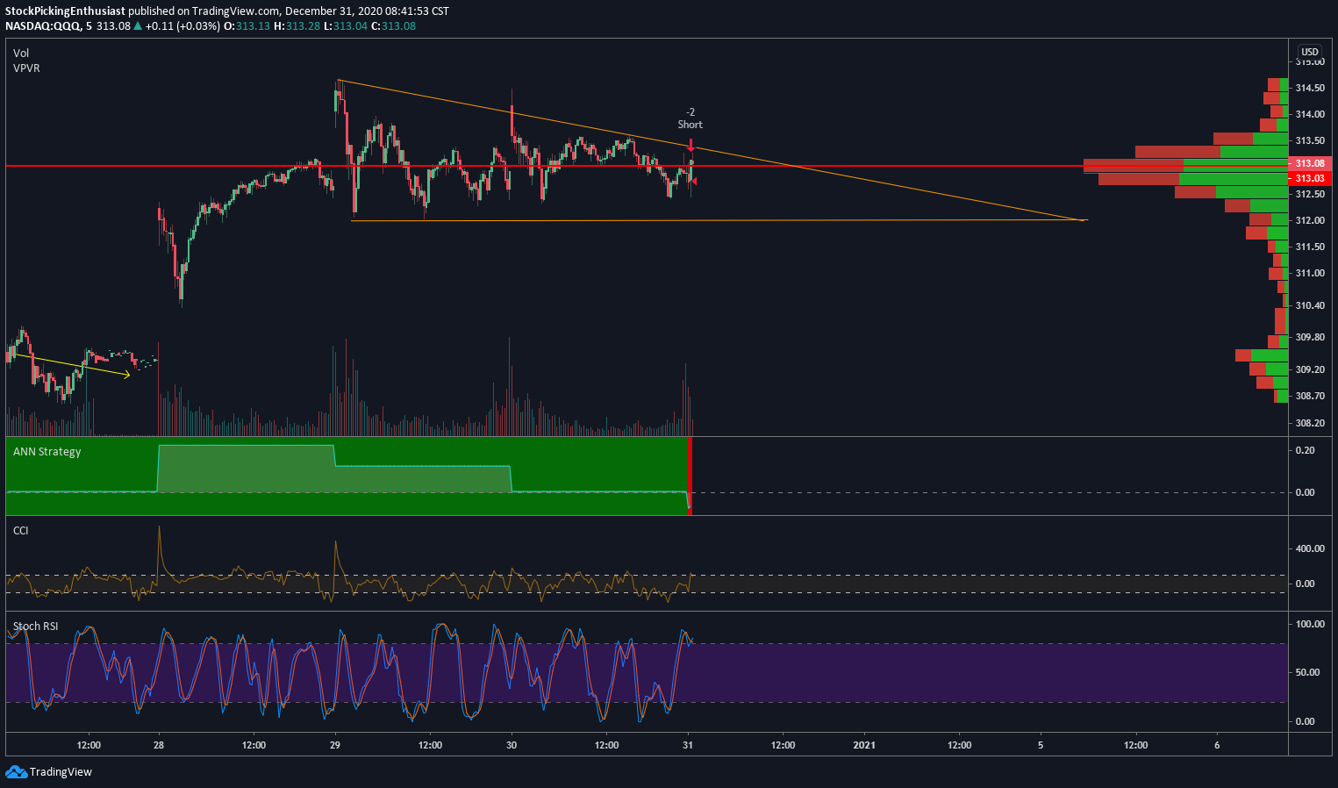Click the H:313.28 high value in header
1338x788 pixels.
coord(296,25)
